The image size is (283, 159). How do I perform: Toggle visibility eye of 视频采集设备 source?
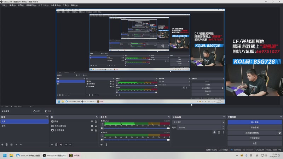pyautogui.click(x=92, y=126)
